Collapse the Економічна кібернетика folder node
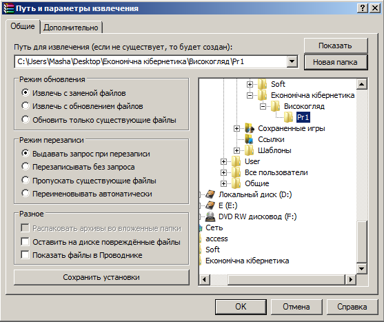Screen dimensions: 384x324 (250, 95)
